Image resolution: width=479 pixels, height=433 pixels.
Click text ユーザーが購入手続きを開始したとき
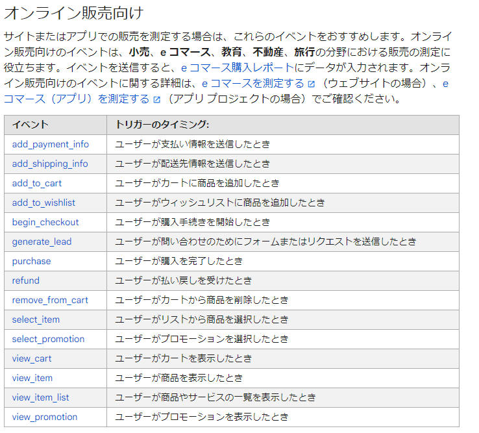click(x=193, y=222)
